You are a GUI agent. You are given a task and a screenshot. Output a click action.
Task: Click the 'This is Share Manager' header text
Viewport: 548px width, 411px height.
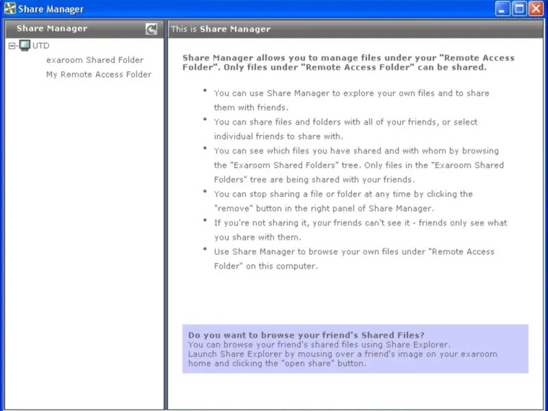point(221,29)
